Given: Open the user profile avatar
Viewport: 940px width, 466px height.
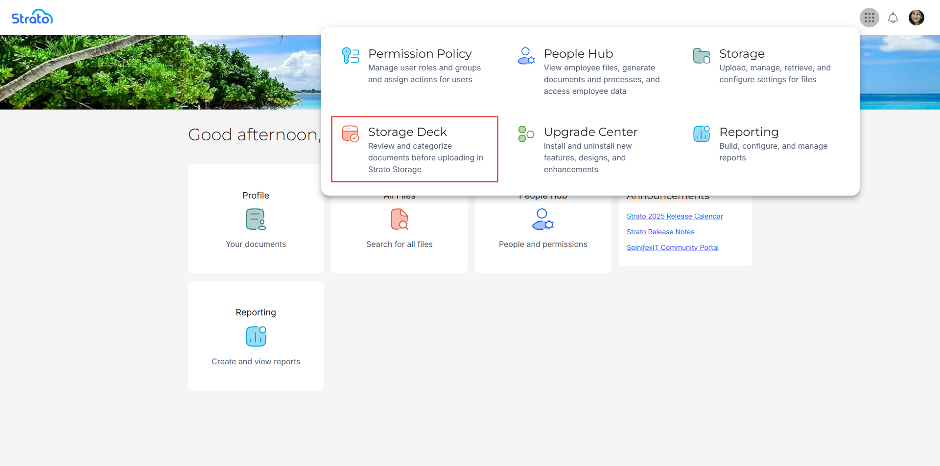Looking at the screenshot, I should [916, 18].
